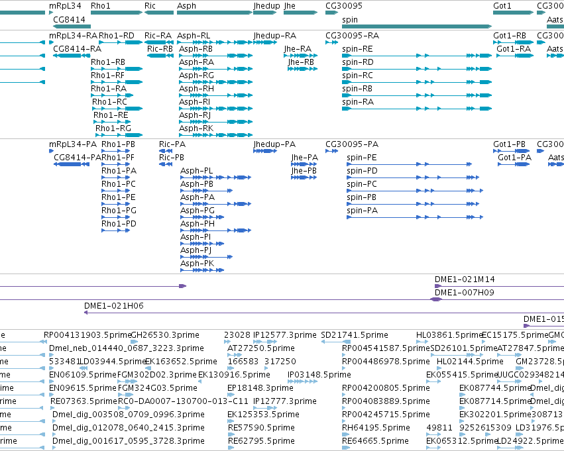Select RC0-DA0007-130700-013-C11 entry
Screen dimensions: 564x451
[183, 401]
